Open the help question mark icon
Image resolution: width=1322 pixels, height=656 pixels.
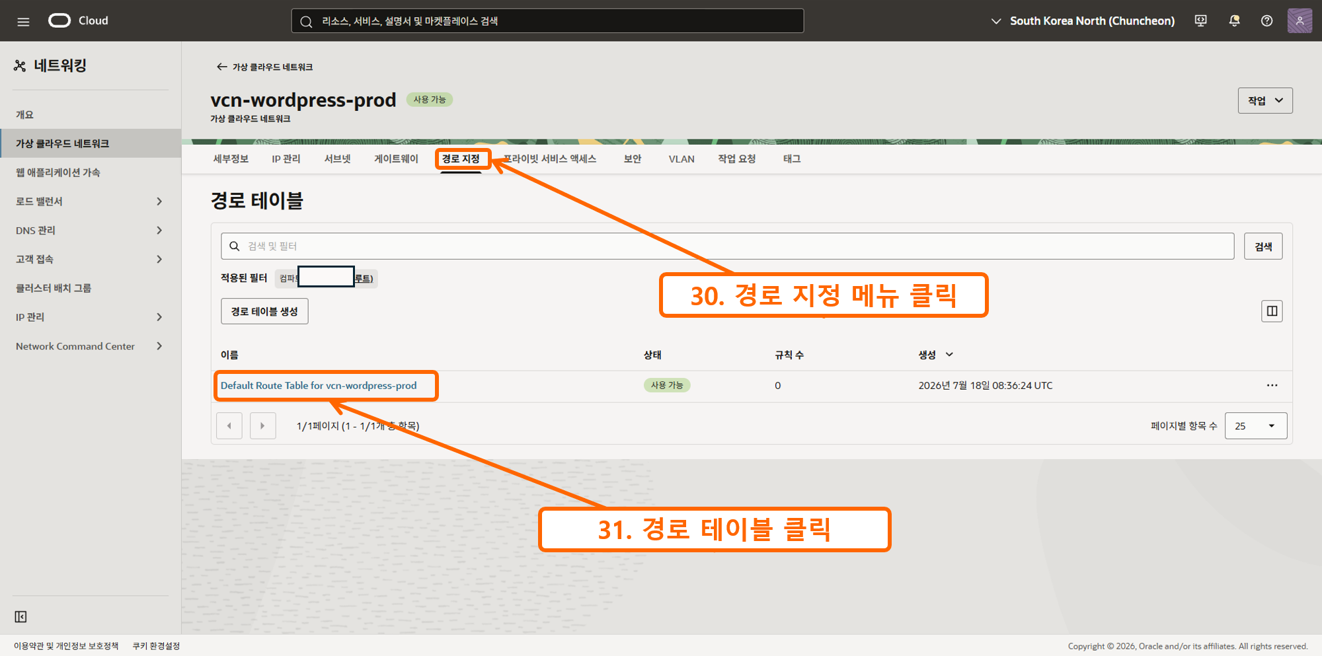(1266, 21)
